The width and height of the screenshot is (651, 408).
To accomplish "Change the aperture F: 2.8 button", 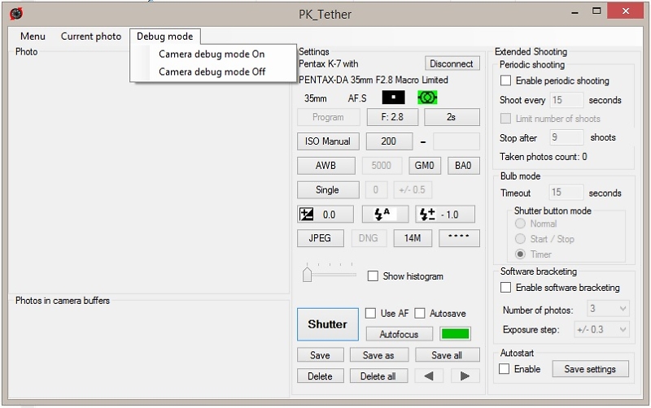I will (x=392, y=117).
